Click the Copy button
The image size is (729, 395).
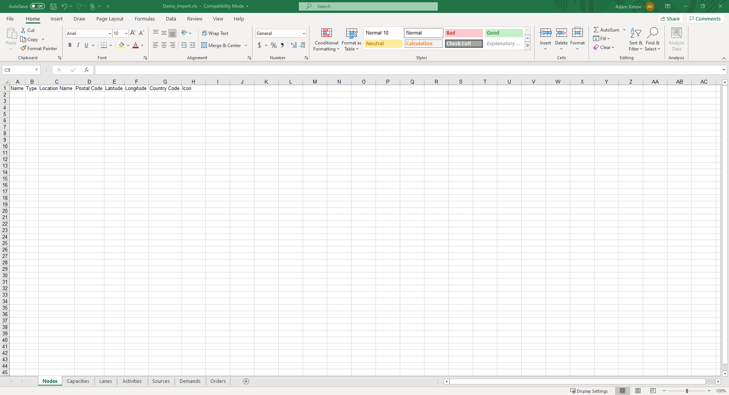click(x=29, y=39)
